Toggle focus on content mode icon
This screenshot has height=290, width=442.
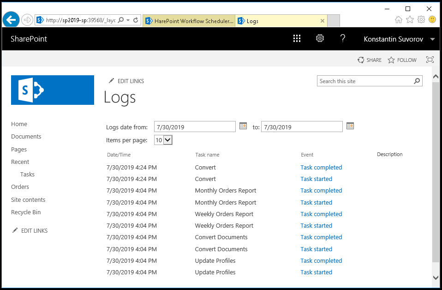coord(430,60)
